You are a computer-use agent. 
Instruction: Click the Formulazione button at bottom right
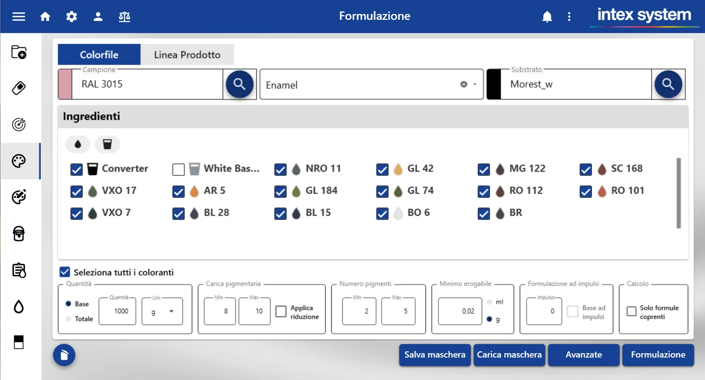658,355
